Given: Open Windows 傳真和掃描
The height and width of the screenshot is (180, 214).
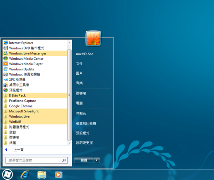Looking at the screenshot, I should (x=35, y=74).
